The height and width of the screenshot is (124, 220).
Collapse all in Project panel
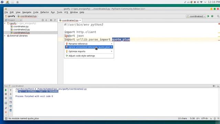46,20
